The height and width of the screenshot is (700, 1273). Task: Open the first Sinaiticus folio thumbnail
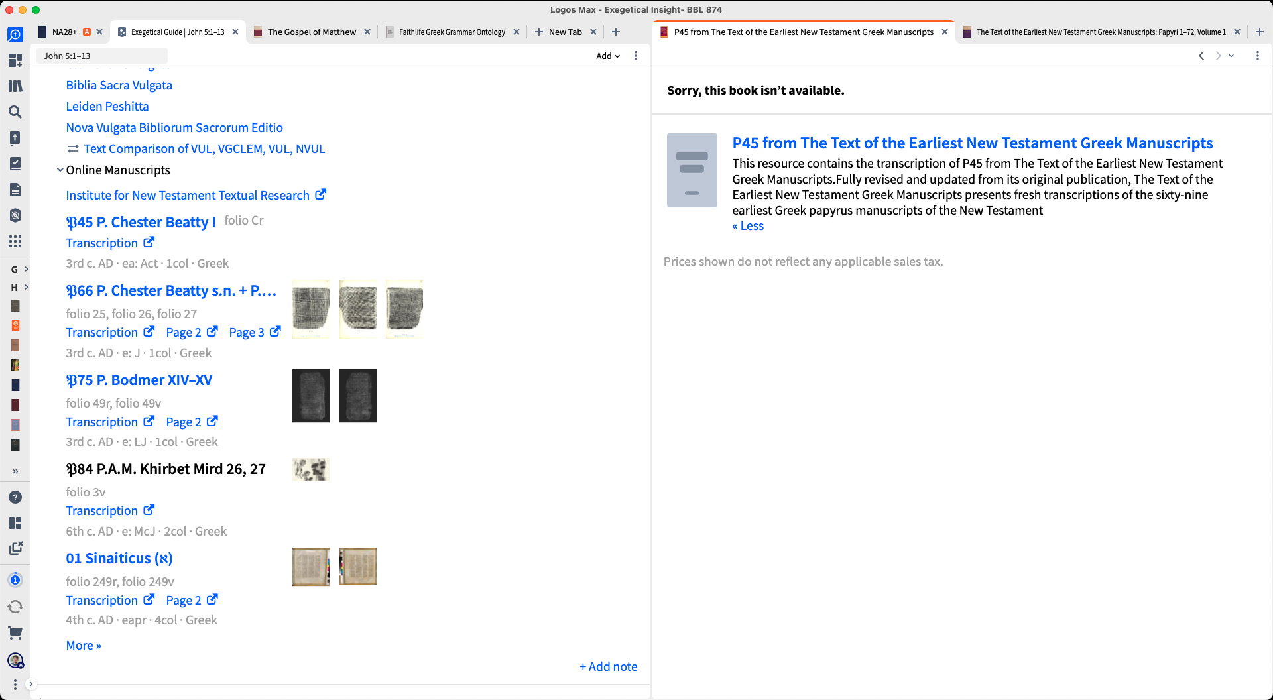point(311,567)
